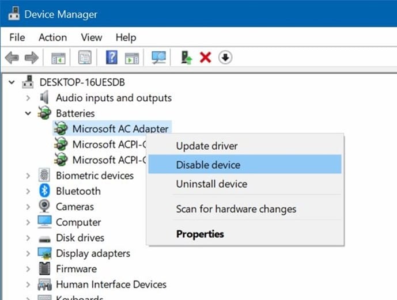The image size is (397, 300).
Task: Click the Batteries category icon
Action: (x=44, y=113)
